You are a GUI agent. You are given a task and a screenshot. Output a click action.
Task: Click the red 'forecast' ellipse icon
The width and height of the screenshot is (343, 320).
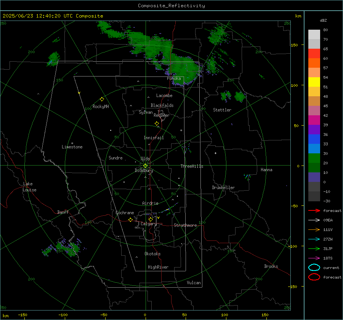coord(314,277)
